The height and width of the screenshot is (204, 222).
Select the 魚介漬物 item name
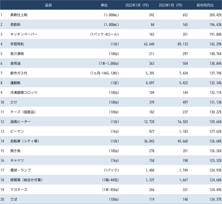tap(17, 54)
